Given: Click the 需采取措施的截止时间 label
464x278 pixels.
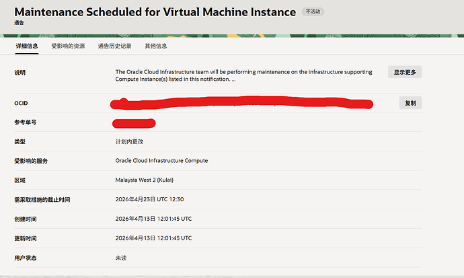Looking at the screenshot, I should pos(42,200).
